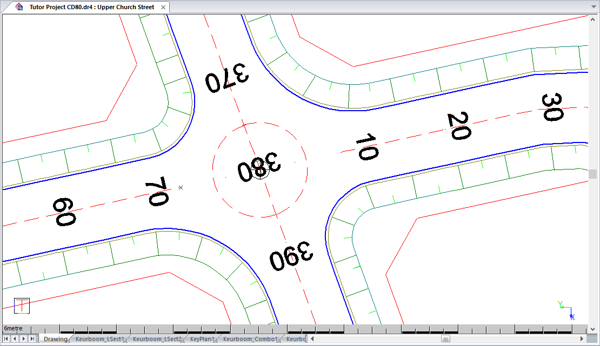Open the Keurboom_LSect1 sheet tab
The image size is (600, 346).
pos(99,339)
